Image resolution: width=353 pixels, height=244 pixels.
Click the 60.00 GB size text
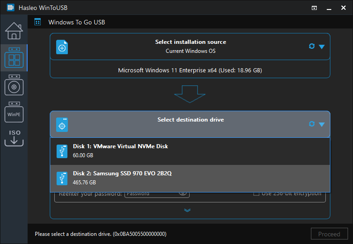(x=83, y=155)
